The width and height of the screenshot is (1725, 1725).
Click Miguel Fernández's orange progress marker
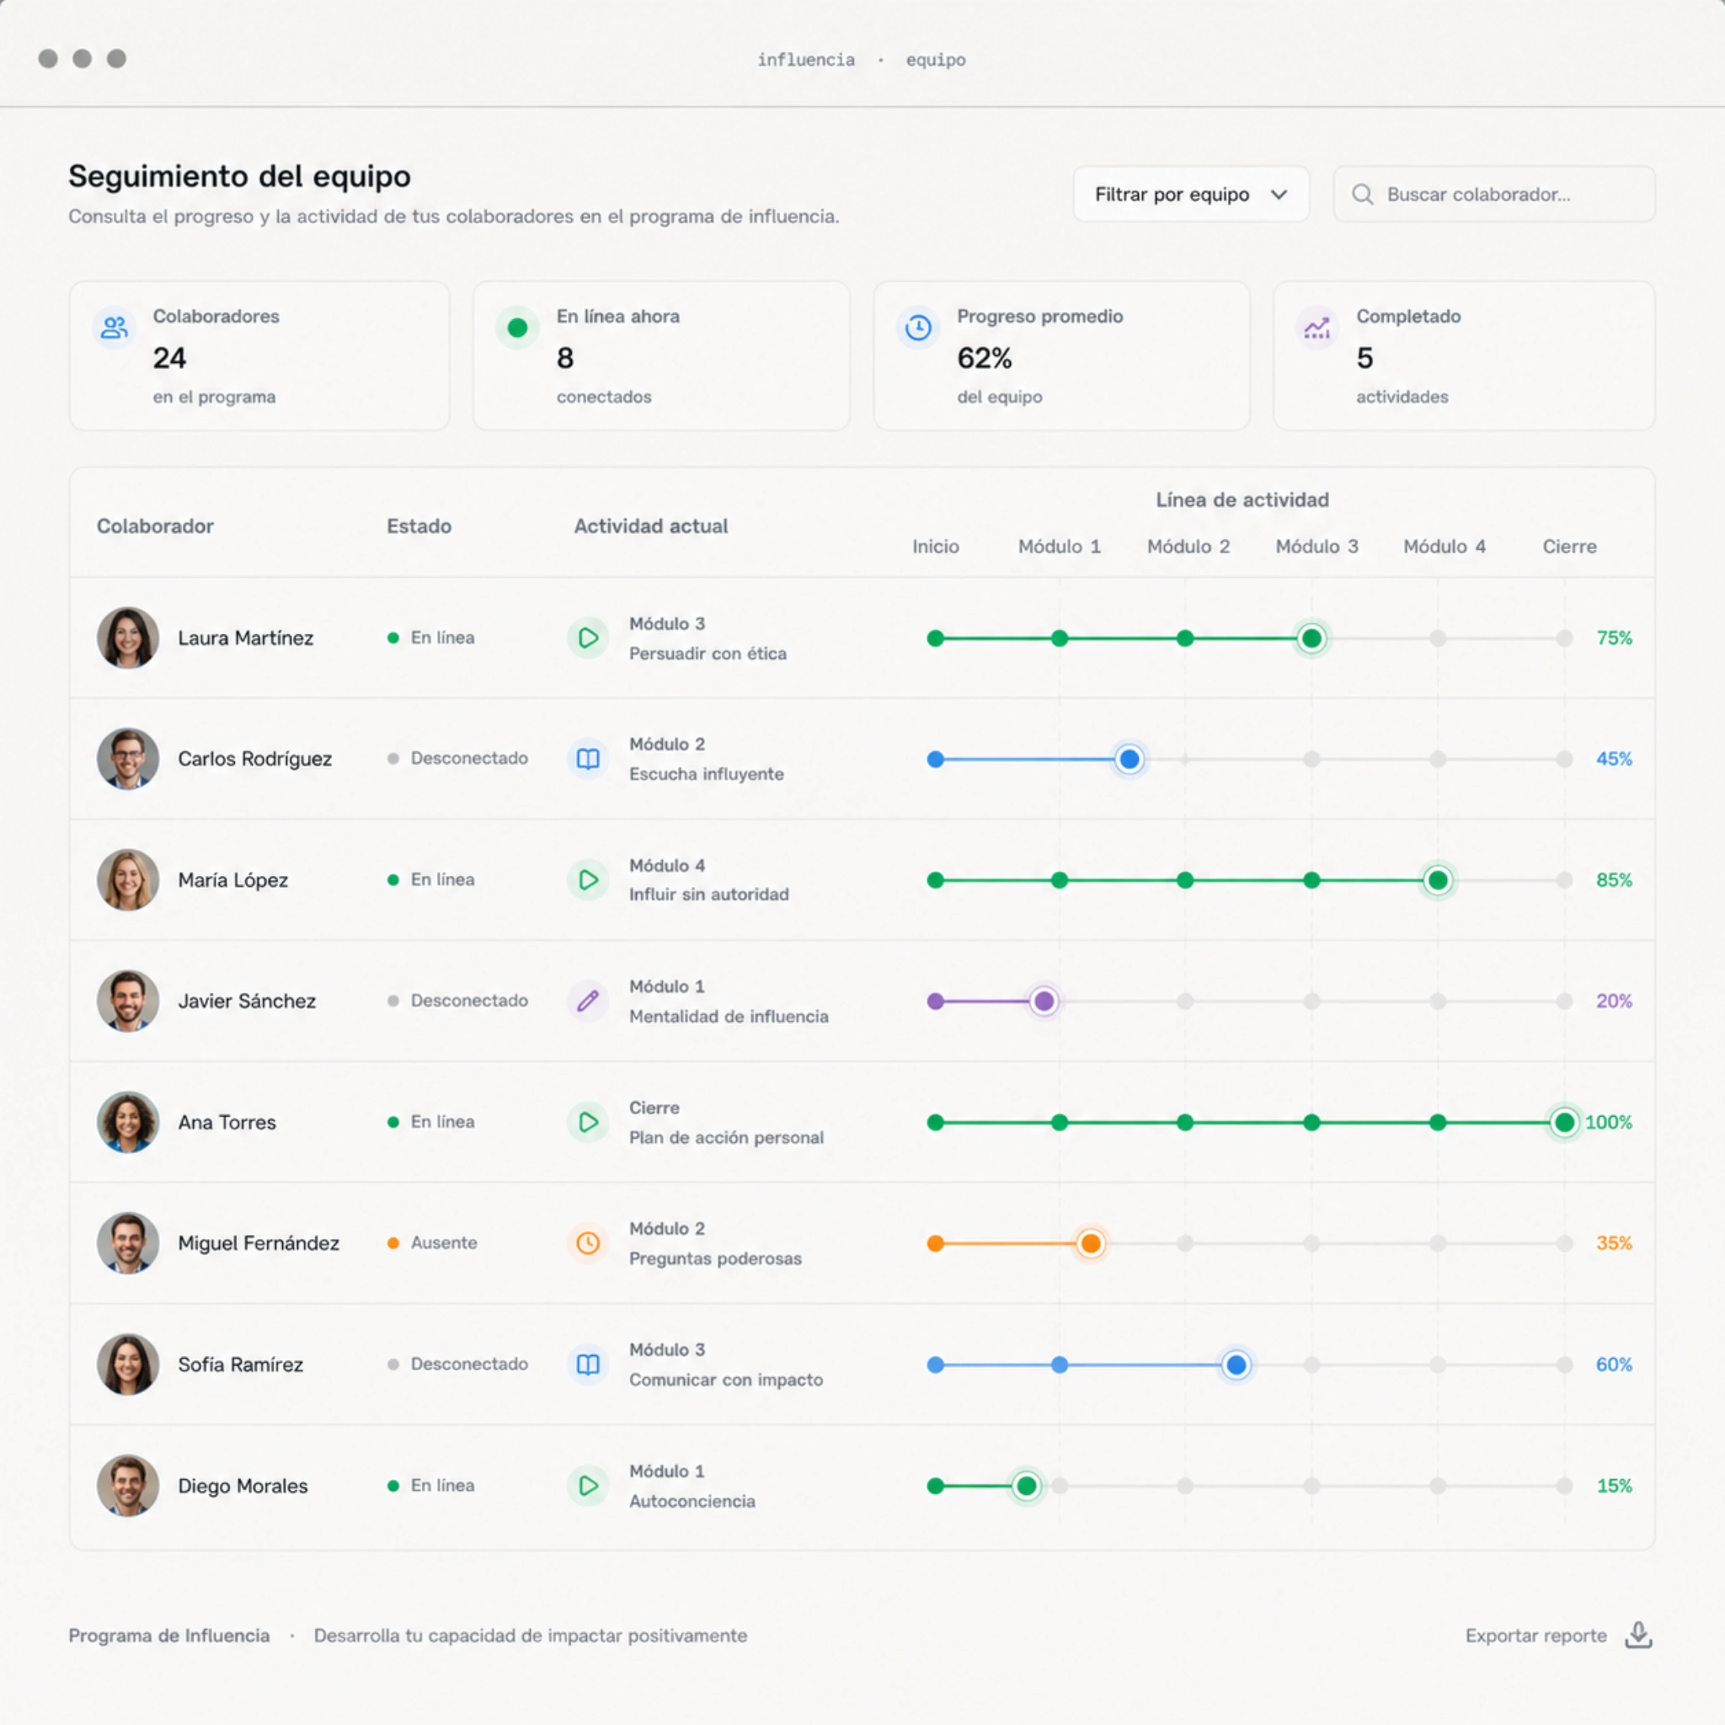point(1090,1243)
